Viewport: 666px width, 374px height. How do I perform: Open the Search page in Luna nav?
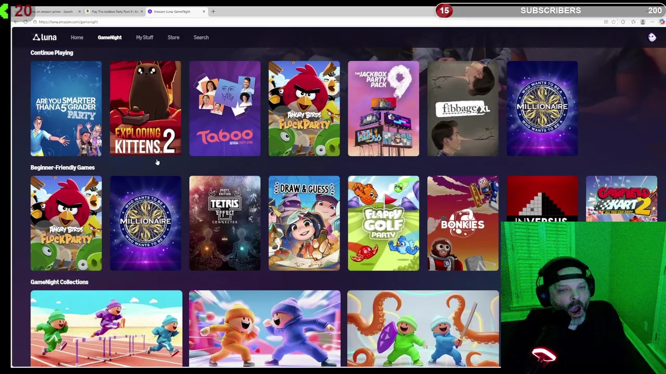201,37
